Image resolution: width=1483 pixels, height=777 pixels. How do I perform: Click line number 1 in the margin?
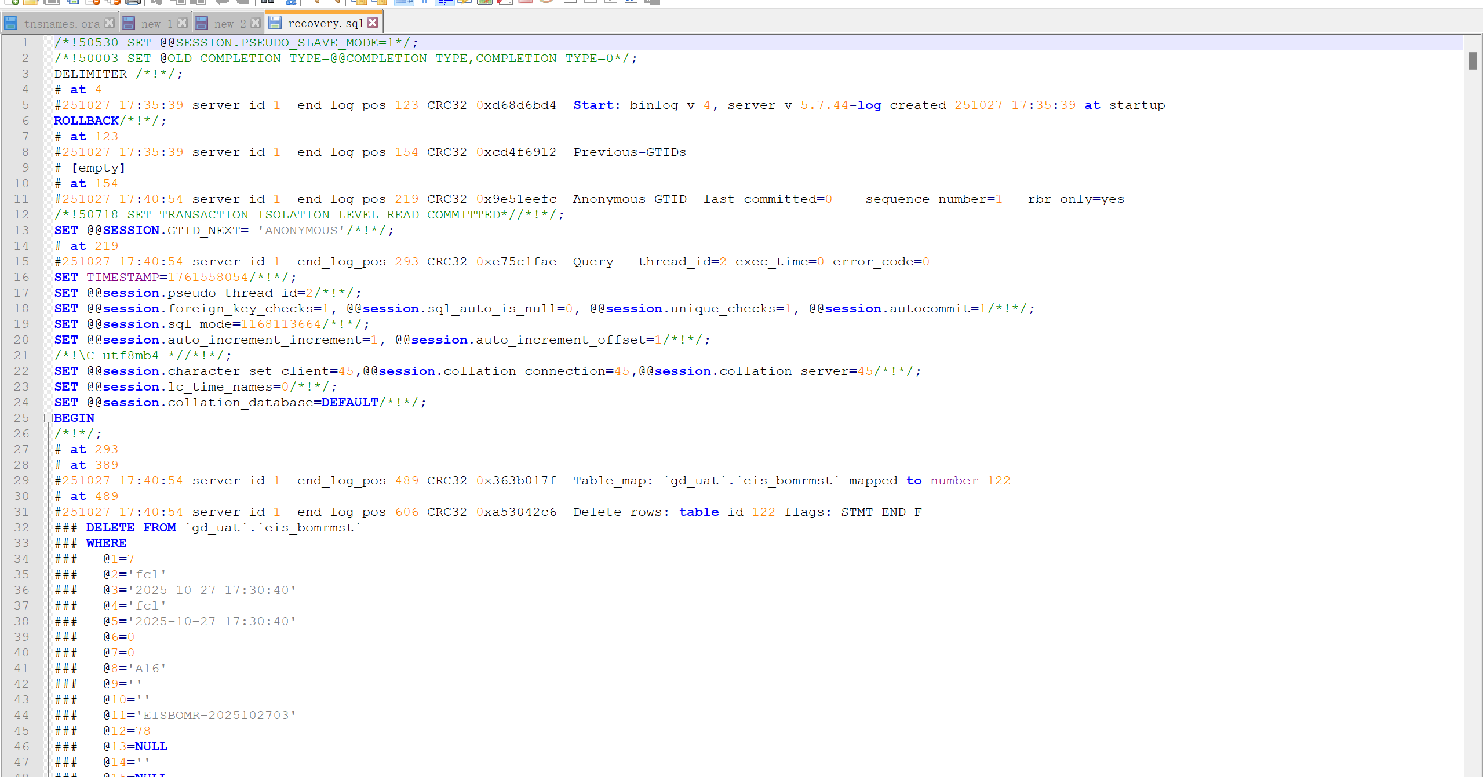pyautogui.click(x=25, y=42)
